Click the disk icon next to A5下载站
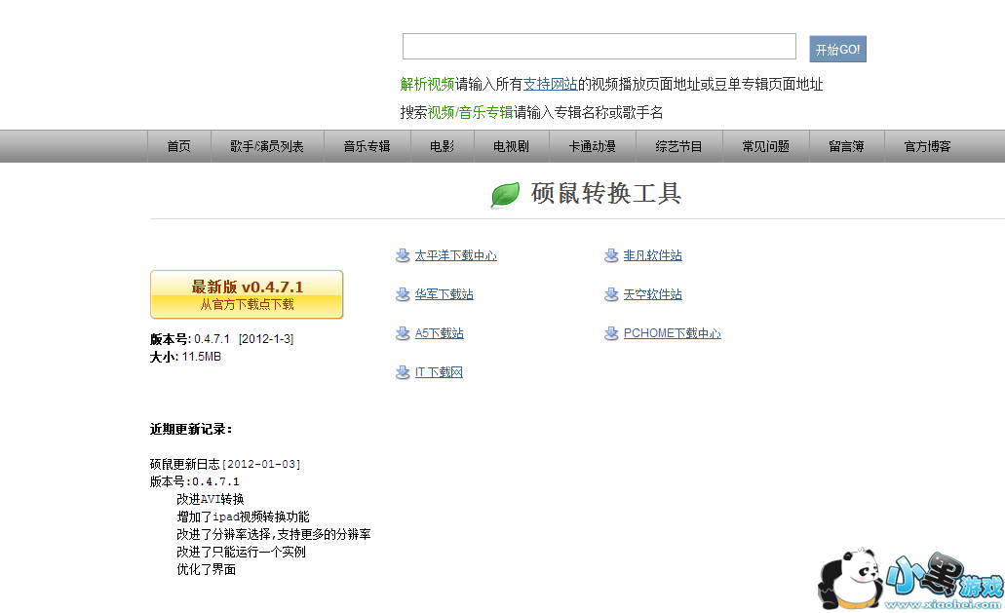This screenshot has width=1005, height=613. (x=403, y=333)
